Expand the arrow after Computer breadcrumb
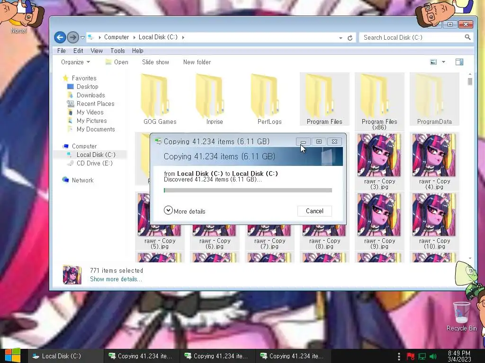The height and width of the screenshot is (363, 485). click(134, 38)
